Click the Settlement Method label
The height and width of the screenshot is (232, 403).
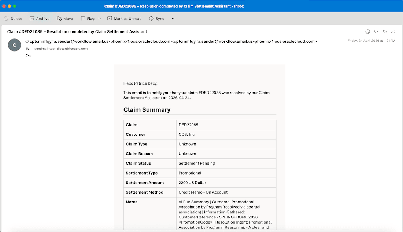pos(144,192)
